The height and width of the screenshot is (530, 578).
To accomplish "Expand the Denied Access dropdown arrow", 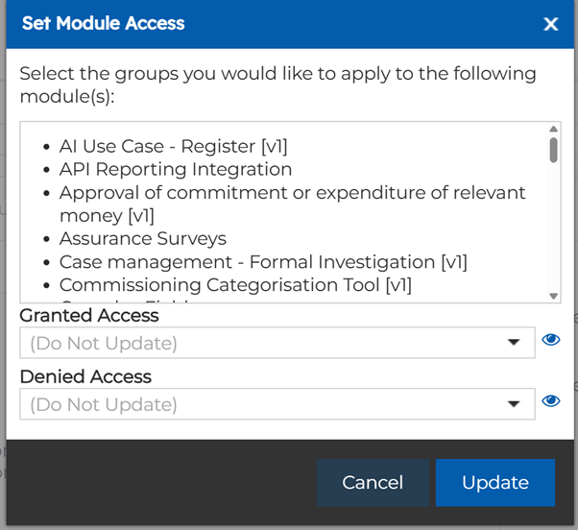I will pos(515,404).
